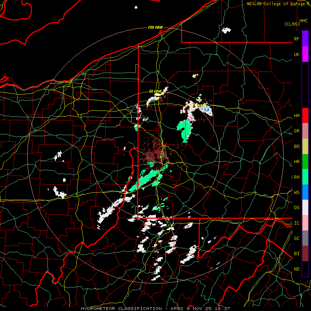Click the large mint rain echo northeast of radar
311x311 pixels.
click(185, 131)
